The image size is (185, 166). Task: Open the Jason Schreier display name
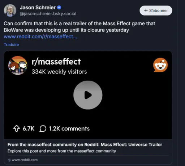click(x=38, y=8)
